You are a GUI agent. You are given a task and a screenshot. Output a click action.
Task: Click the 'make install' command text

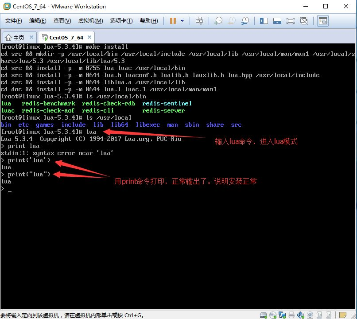[x=107, y=47]
